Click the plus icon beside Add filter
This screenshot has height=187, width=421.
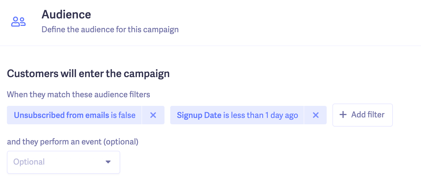click(x=343, y=115)
